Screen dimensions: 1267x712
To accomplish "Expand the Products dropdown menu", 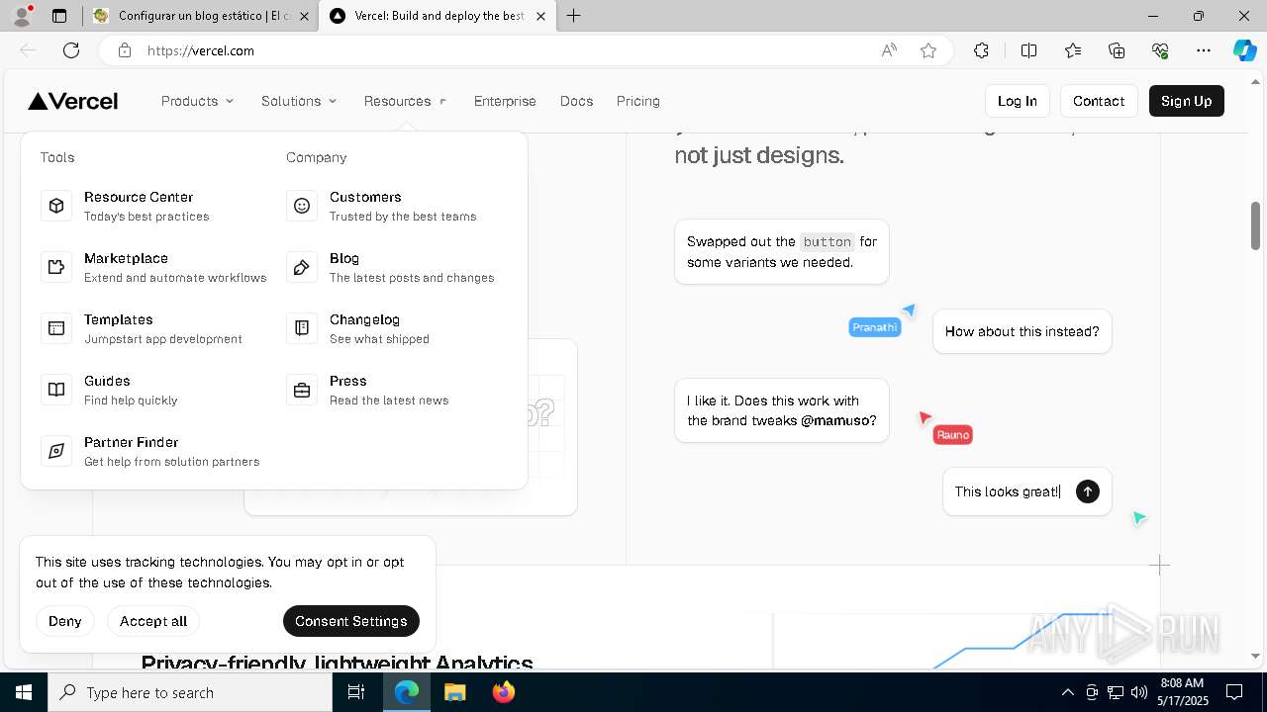I will pos(198,101).
